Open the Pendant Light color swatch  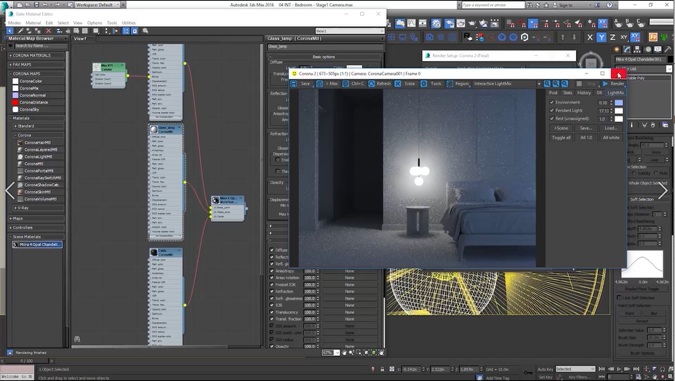coord(618,111)
